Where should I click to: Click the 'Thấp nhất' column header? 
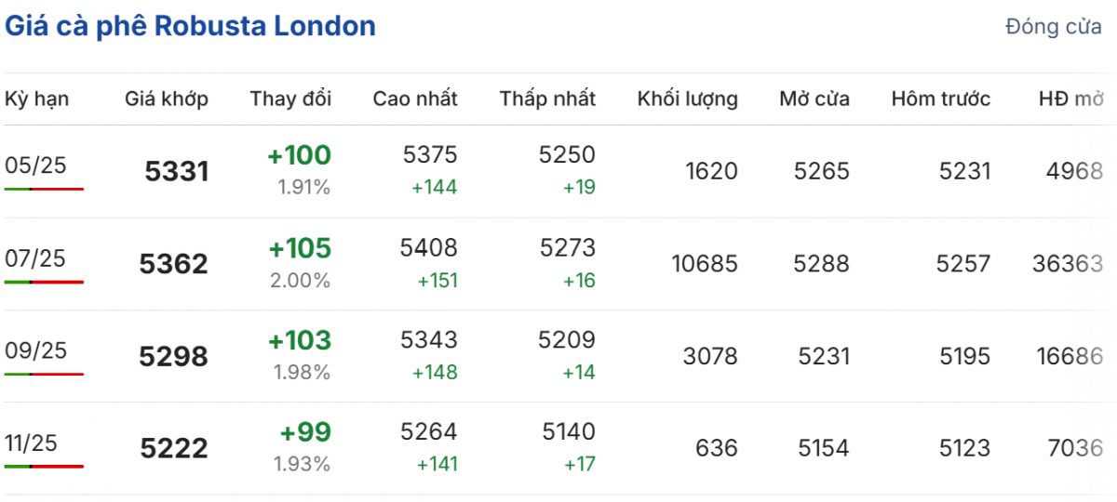547,99
